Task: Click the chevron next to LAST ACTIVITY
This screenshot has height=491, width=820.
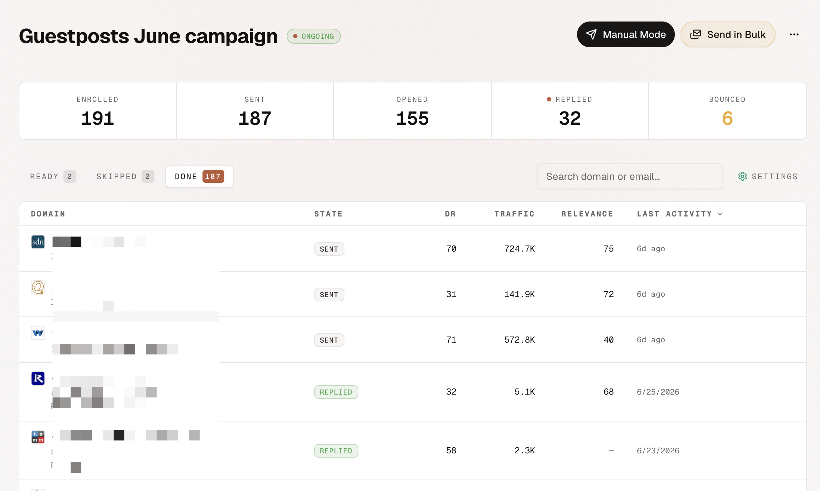Action: click(x=720, y=214)
